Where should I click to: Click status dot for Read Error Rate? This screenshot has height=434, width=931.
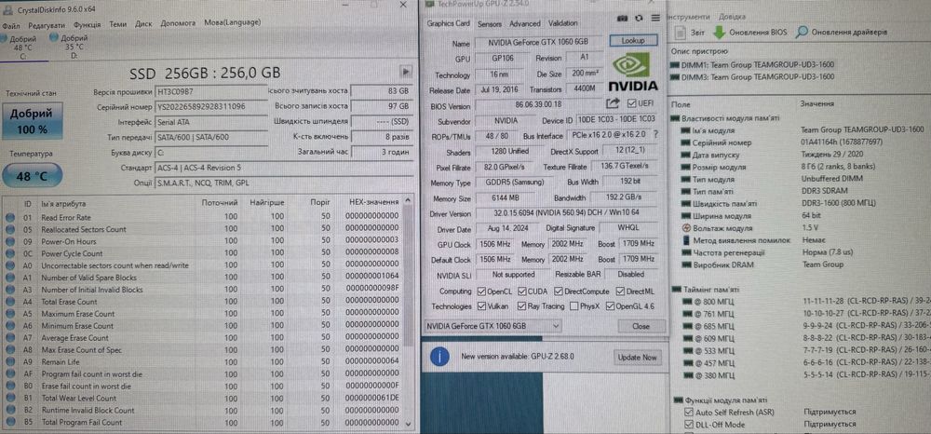coord(10,217)
